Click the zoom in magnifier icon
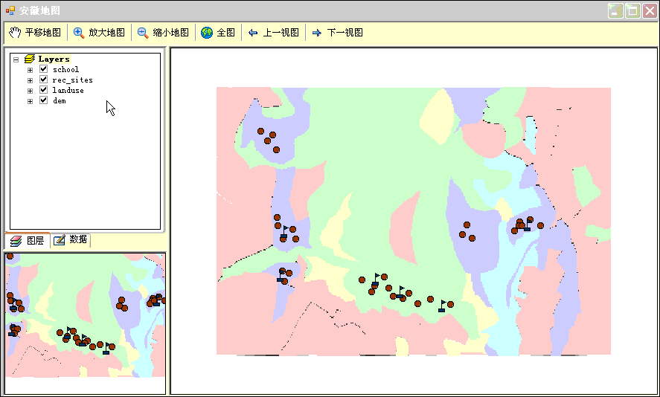 pos(79,33)
